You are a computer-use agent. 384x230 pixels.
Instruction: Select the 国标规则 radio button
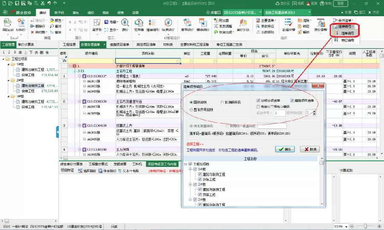coord(191,102)
